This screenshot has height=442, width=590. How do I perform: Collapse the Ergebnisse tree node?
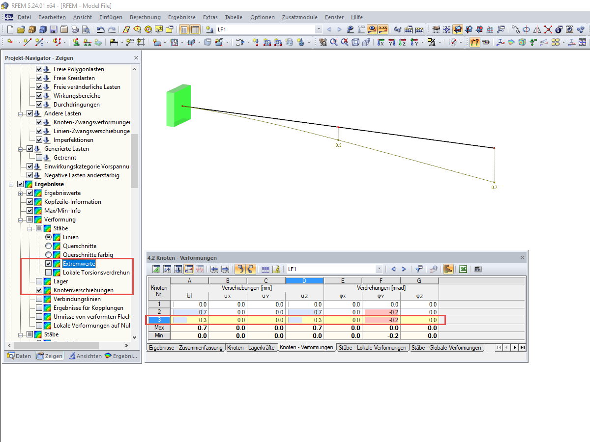[x=11, y=184]
